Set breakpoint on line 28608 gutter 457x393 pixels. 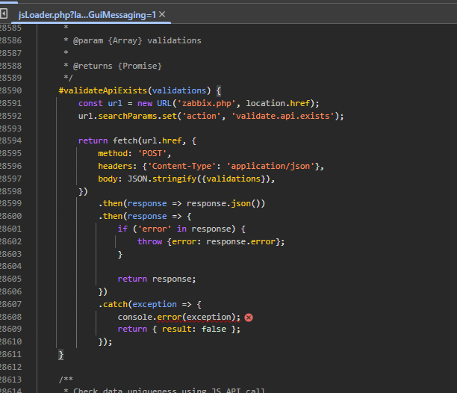click(11, 318)
